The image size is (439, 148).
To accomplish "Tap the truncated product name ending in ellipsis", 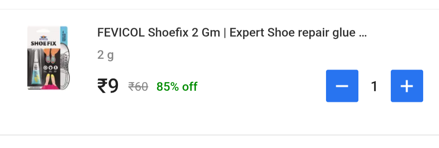I will click(x=232, y=33).
